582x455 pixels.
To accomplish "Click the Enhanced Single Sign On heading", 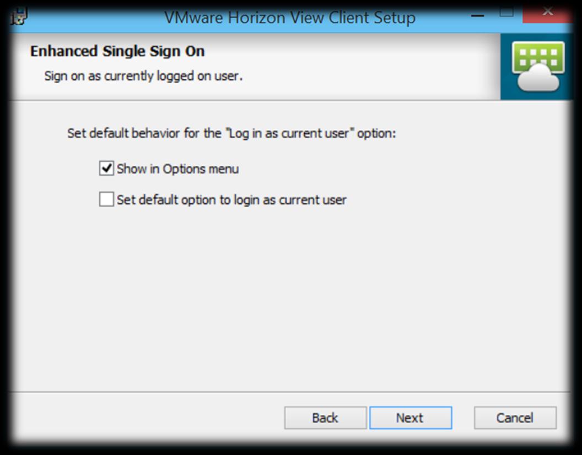I will (x=117, y=51).
